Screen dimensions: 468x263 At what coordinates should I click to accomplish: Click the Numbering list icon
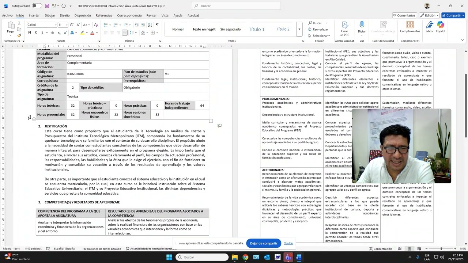point(116,25)
